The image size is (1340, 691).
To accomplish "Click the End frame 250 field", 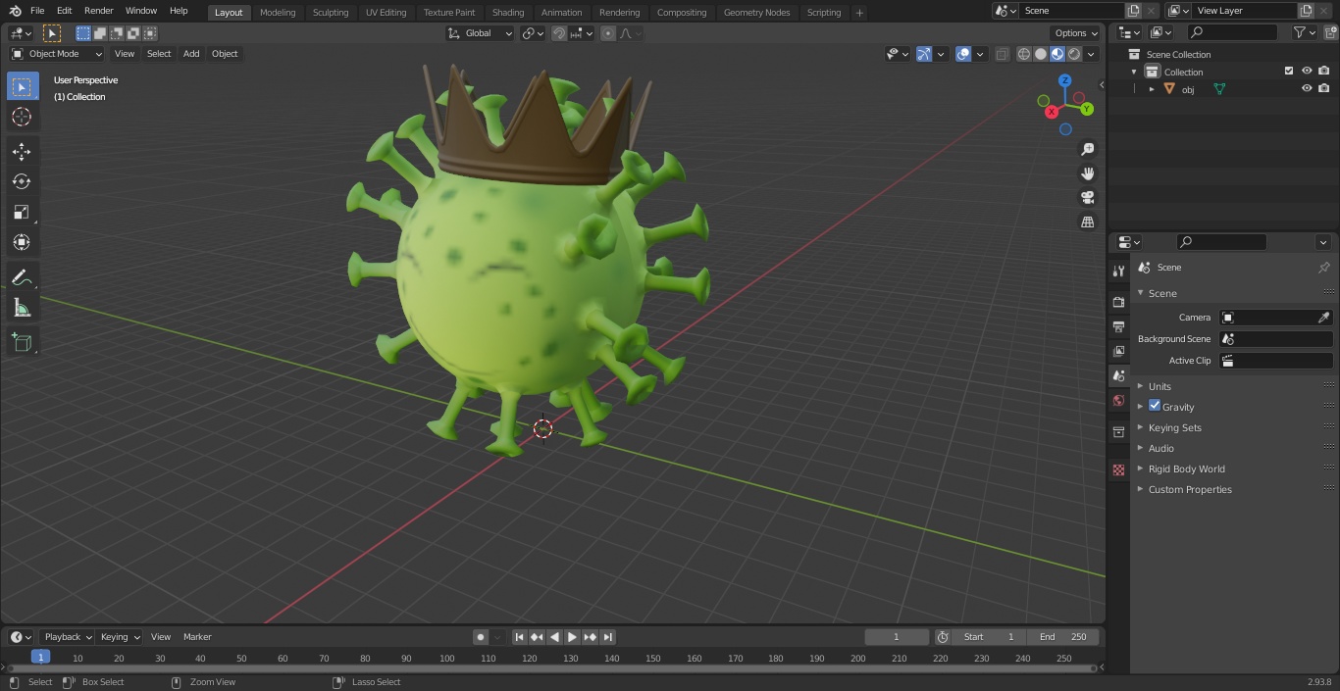I will [1063, 637].
